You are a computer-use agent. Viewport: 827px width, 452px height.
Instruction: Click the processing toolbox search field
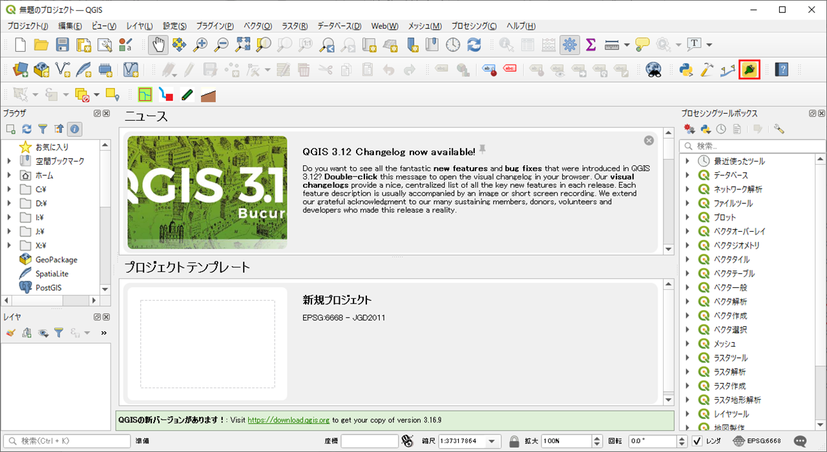pyautogui.click(x=752, y=146)
